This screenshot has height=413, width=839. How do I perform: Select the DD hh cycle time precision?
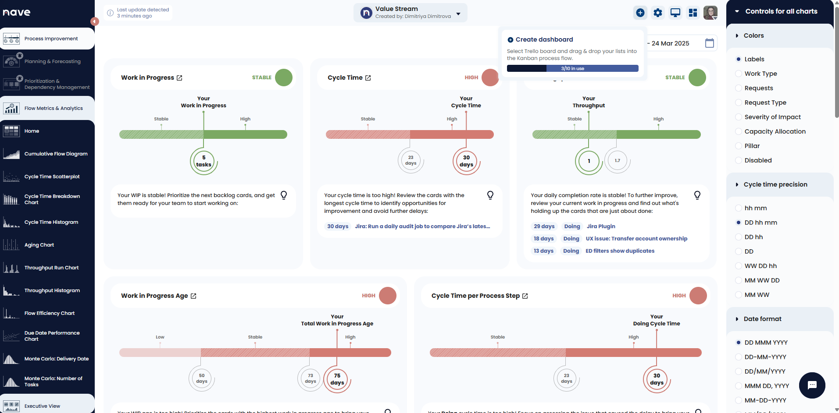click(738, 237)
